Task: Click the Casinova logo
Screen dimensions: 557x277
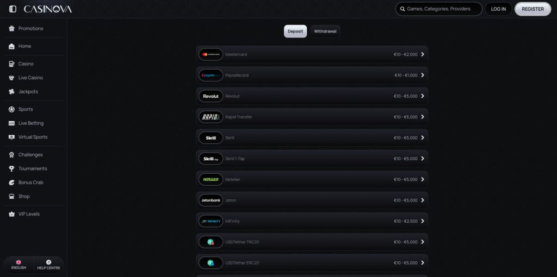Action: [x=48, y=9]
